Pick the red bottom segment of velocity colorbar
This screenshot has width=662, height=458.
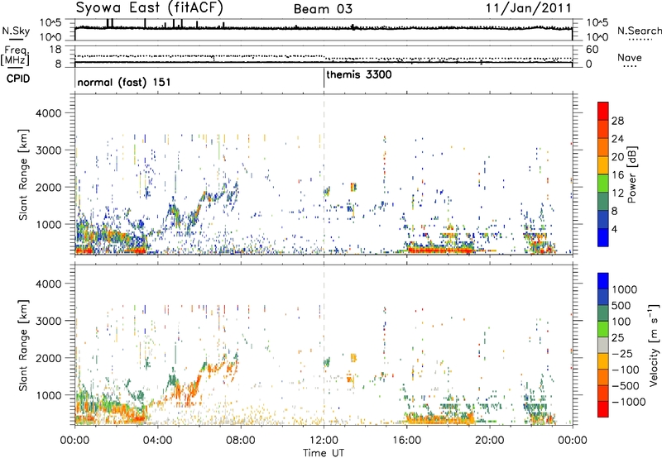[x=603, y=409]
